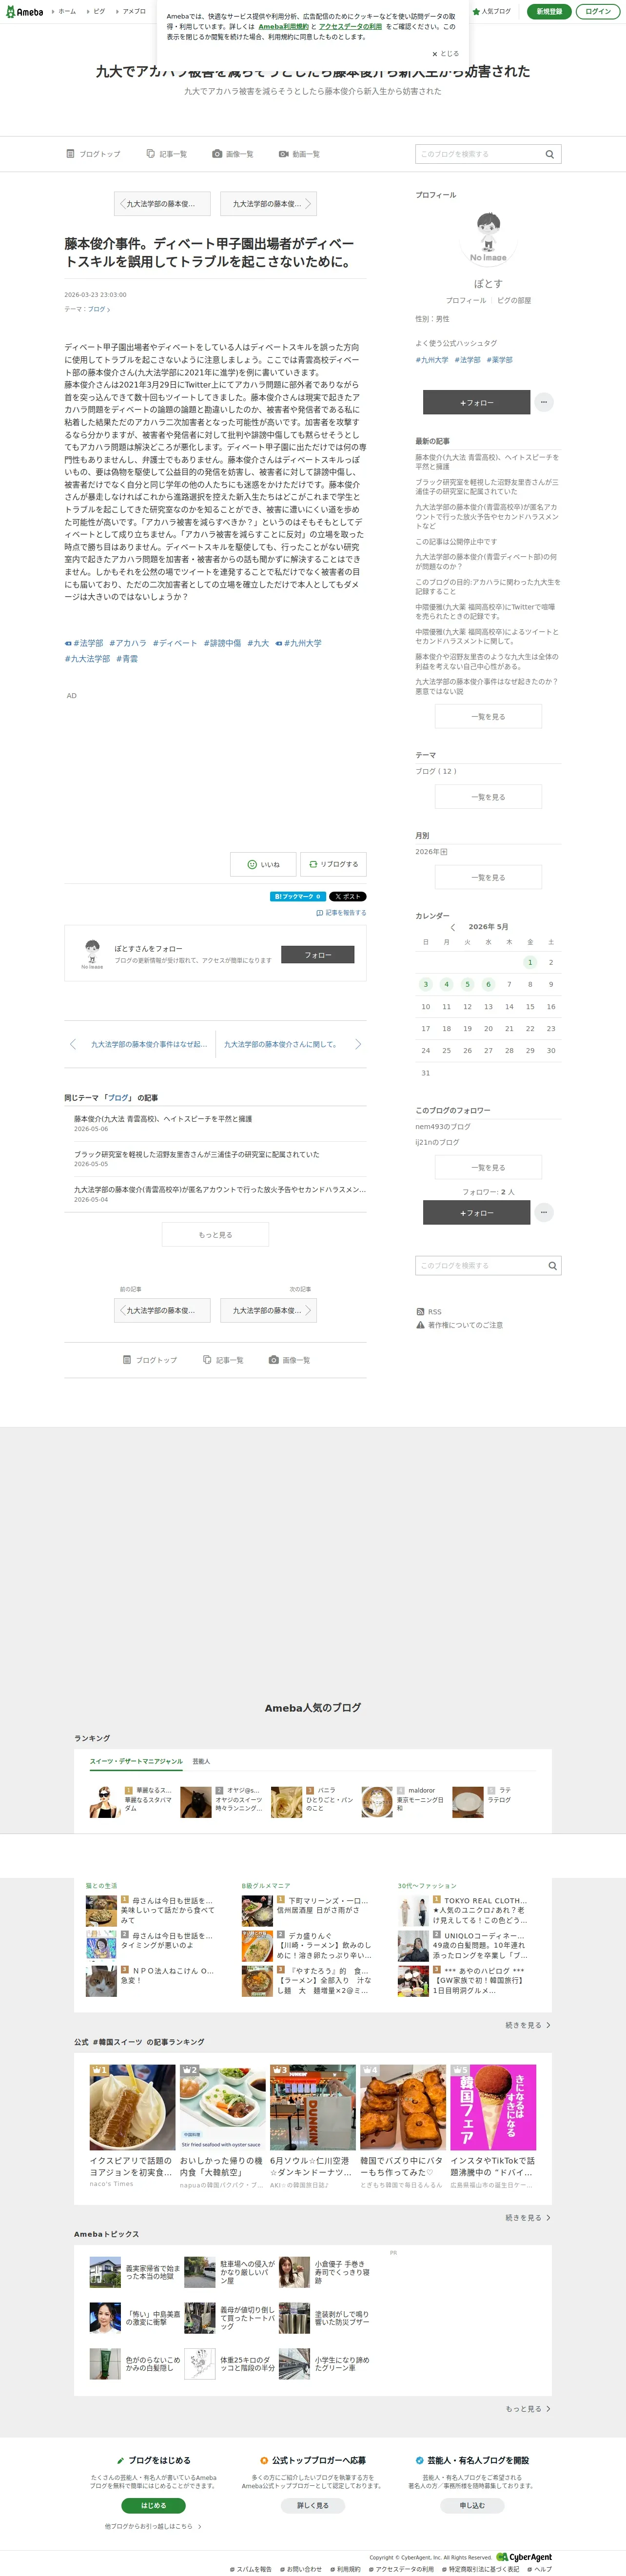Open the ブログ theme link under the post date
Image resolution: width=626 pixels, height=2576 pixels.
tap(98, 309)
